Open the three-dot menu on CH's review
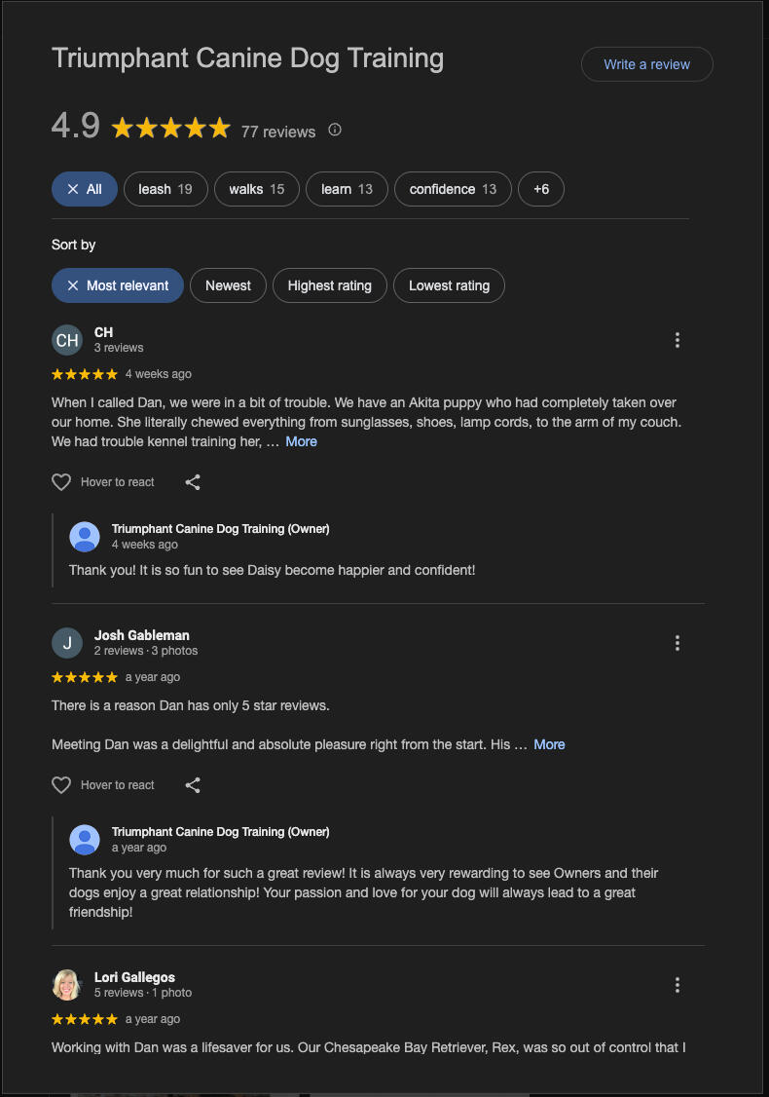 [677, 340]
